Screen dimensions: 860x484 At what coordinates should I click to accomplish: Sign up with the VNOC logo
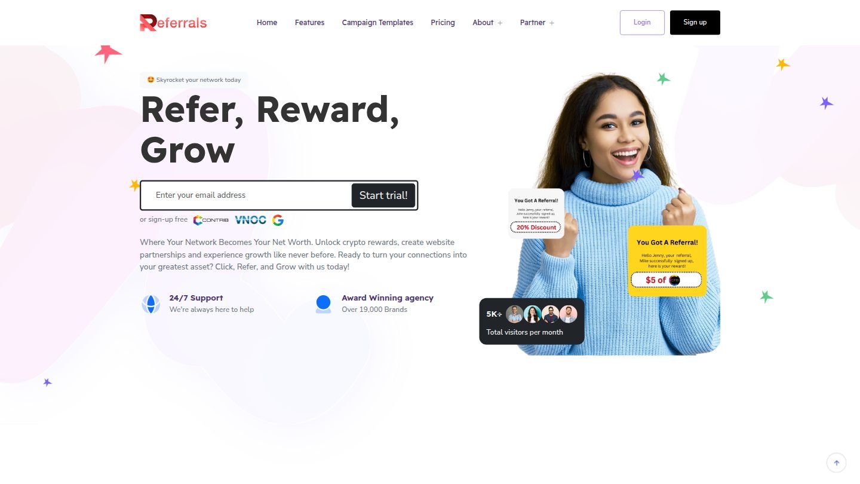pyautogui.click(x=250, y=220)
